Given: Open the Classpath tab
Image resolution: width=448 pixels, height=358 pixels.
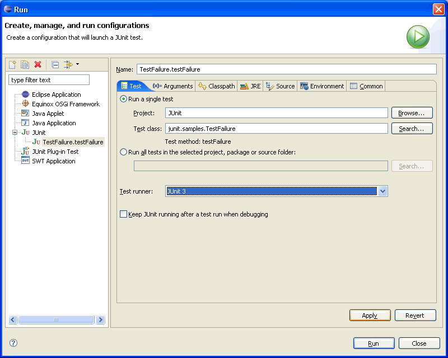Looking at the screenshot, I should [x=216, y=86].
